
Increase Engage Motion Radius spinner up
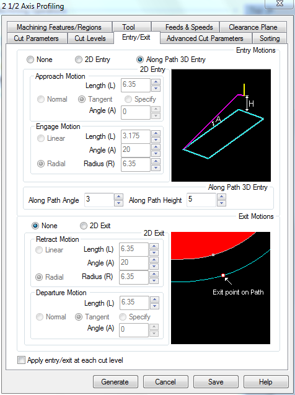click(156, 161)
